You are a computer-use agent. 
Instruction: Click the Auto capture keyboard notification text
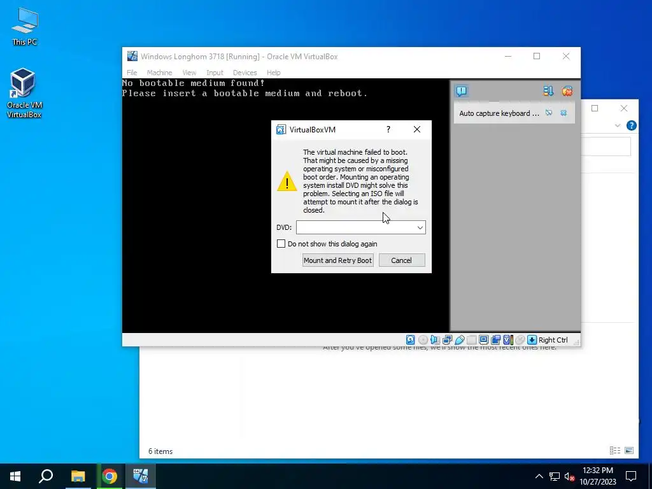click(499, 113)
